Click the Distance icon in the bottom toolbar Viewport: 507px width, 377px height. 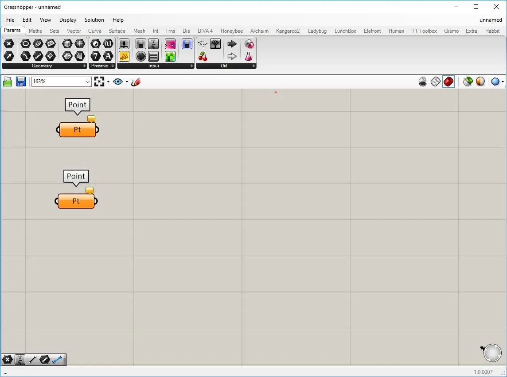[x=57, y=360]
